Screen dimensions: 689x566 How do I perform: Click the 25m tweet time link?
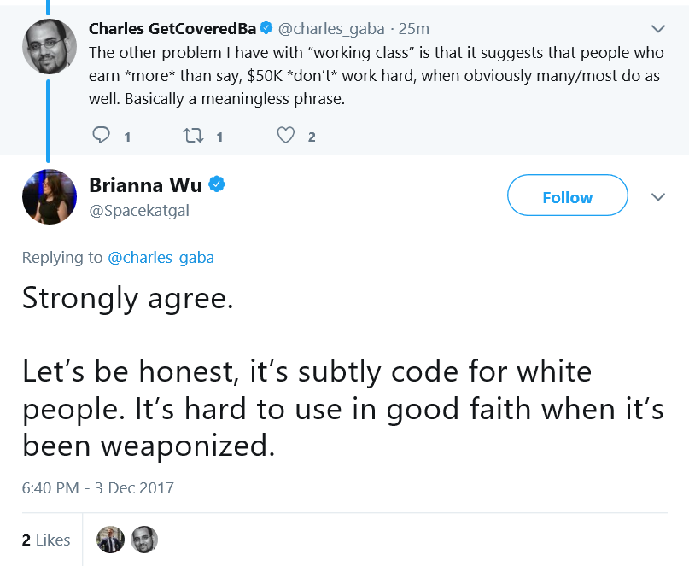point(413,29)
